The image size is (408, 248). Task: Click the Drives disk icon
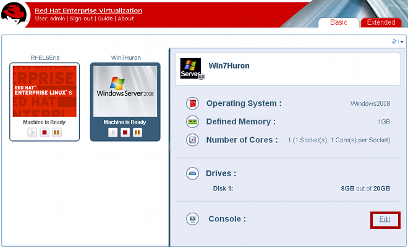click(x=192, y=173)
